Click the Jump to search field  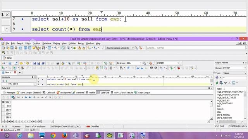196,48
